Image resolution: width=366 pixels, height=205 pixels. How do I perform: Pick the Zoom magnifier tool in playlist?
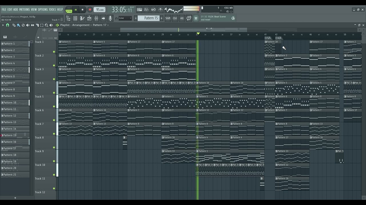tap(46, 25)
